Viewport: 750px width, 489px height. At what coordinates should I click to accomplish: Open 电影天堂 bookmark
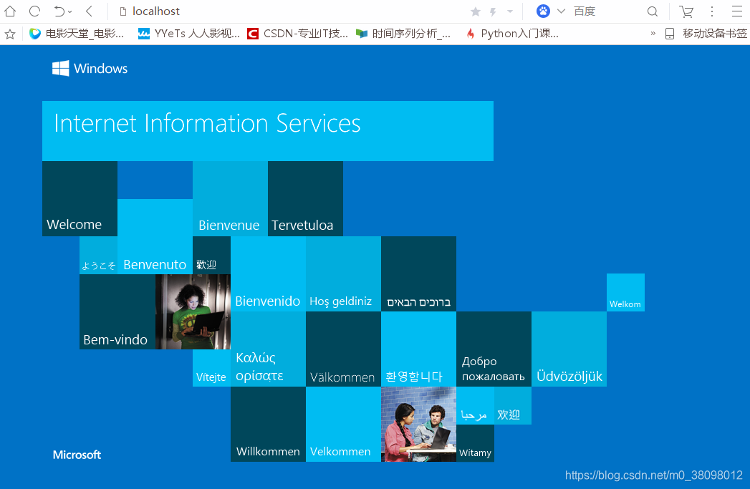click(x=77, y=34)
